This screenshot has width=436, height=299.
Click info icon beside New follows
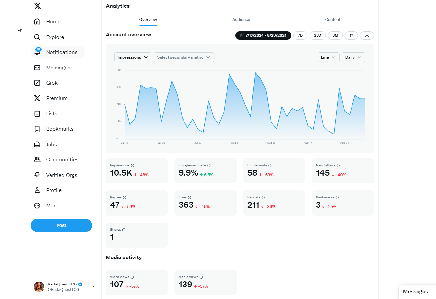[338, 165]
